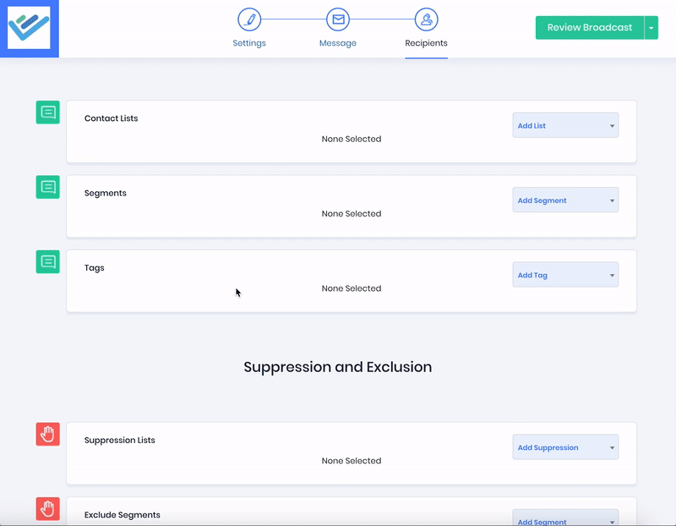Select the Recipients step label
Viewport: 676px width, 526px height.
point(427,43)
